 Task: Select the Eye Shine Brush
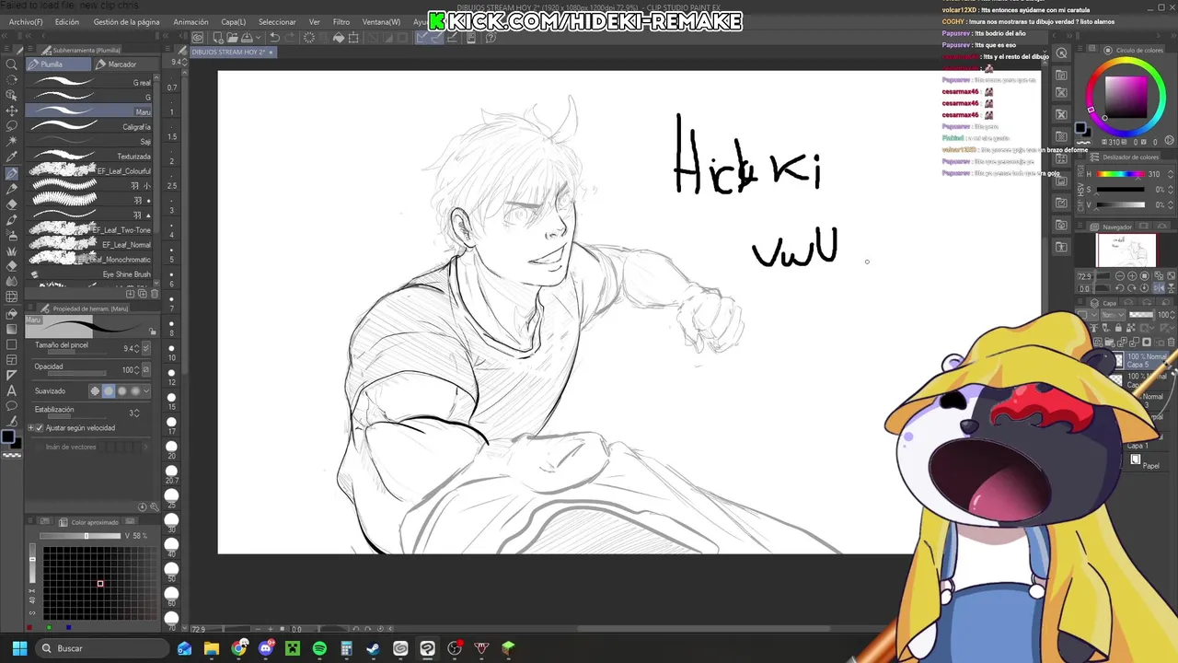pos(90,273)
